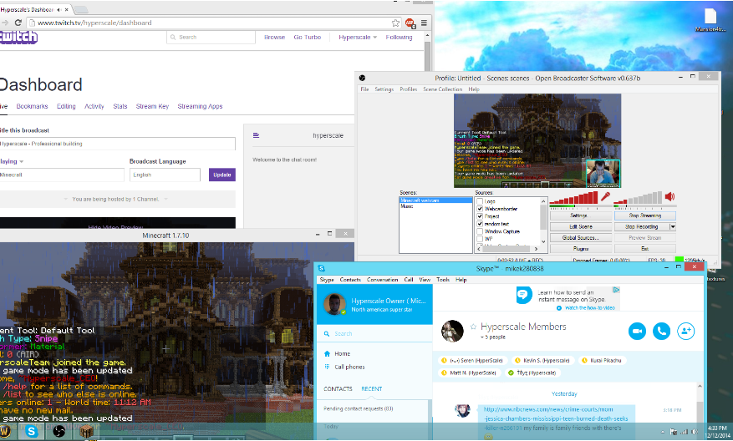Click Pending contact requests in Skype

pos(358,408)
